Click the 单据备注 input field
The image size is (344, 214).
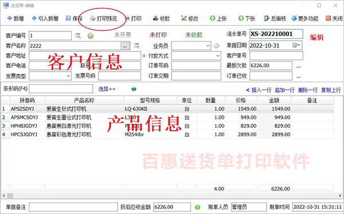pyautogui.click(x=73, y=207)
